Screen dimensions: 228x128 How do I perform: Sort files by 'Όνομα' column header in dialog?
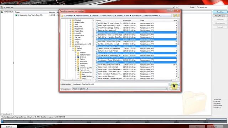[98, 21]
